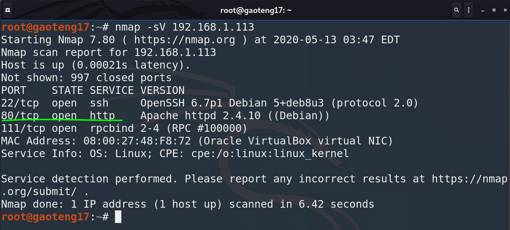Viewport: 510px width, 230px height.
Task: Close the terminal window
Action: tap(504, 10)
